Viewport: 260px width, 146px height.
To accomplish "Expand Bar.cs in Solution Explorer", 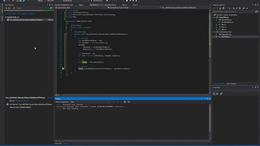I will pos(217,25).
